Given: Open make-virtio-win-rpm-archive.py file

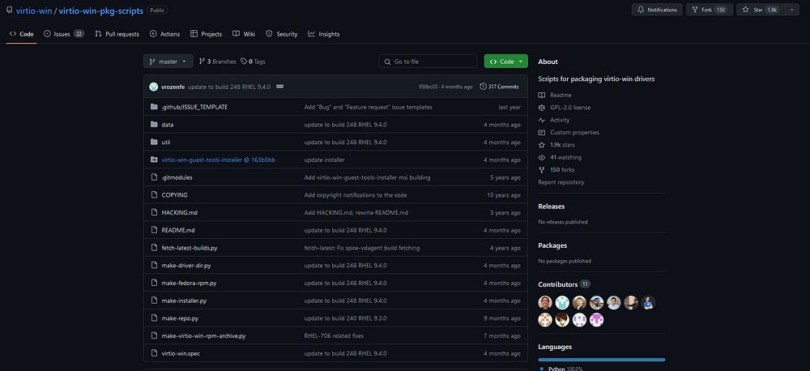Looking at the screenshot, I should [x=203, y=336].
